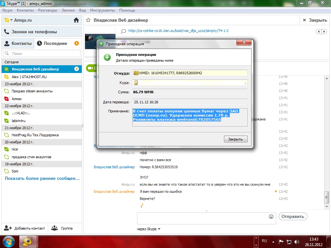Image resolution: width=331 pixels, height=248 pixels.
Task: Open the nice conversation
Action: point(42,149)
